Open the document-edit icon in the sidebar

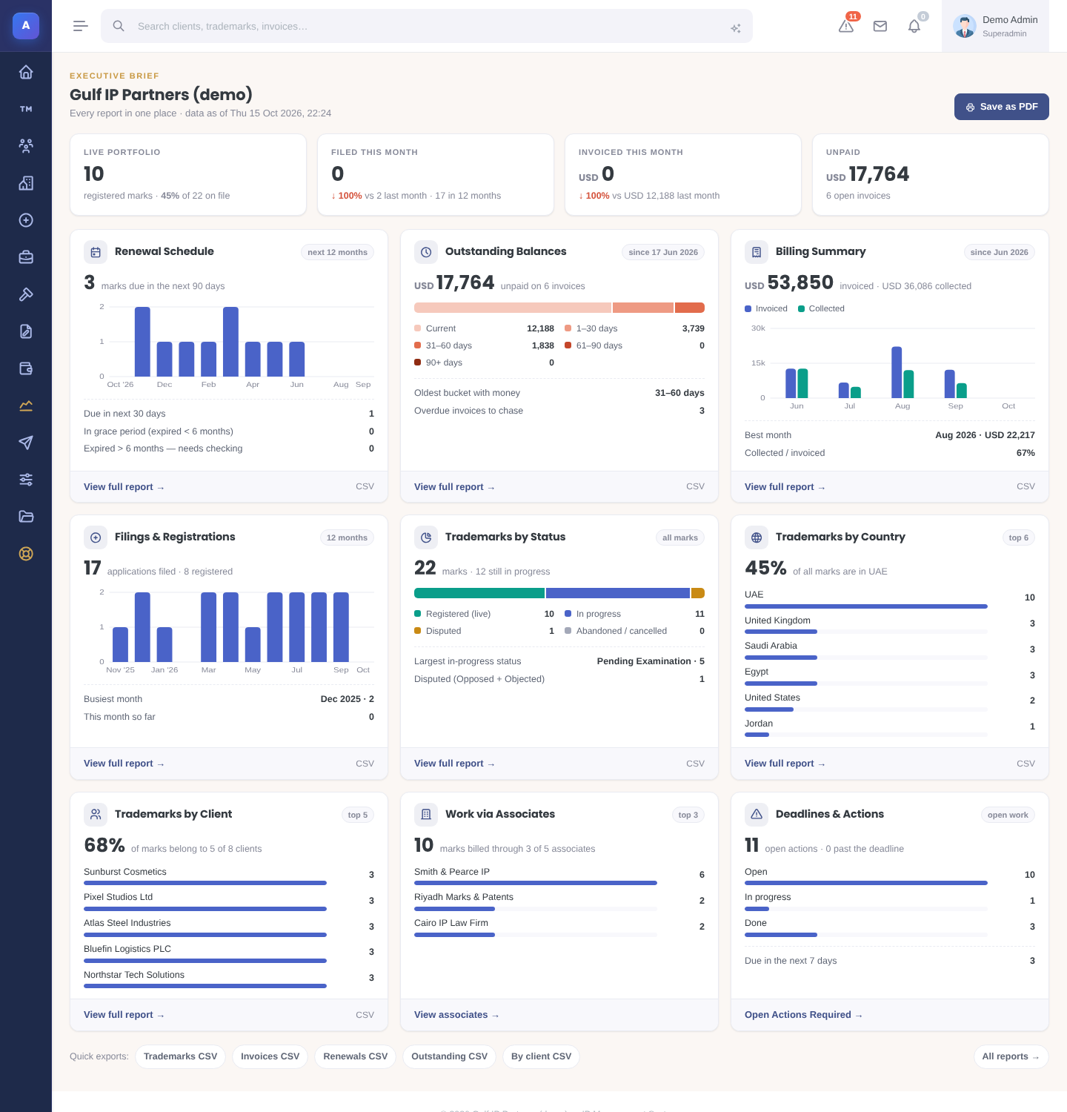pos(26,331)
